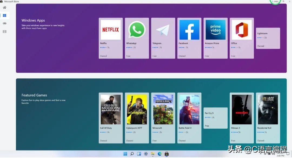
Task: Open Search from the taskbar
Action: point(132,154)
